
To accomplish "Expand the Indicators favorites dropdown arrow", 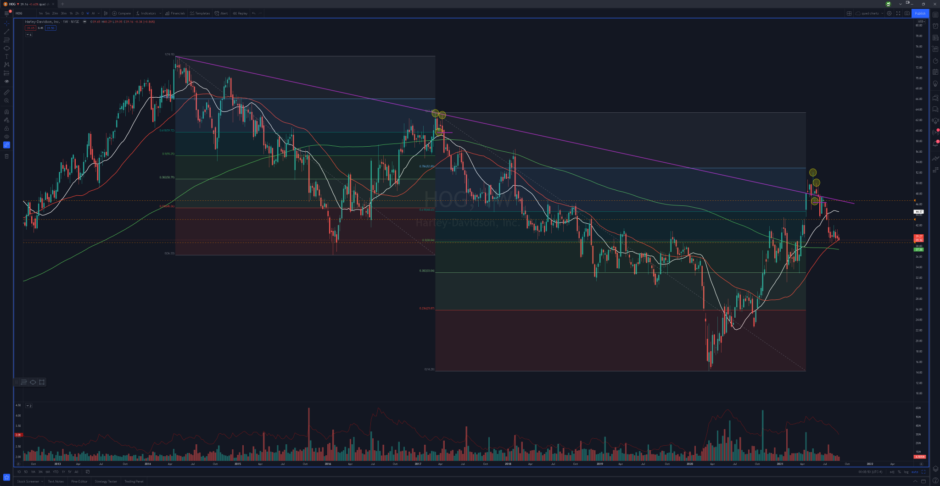I will click(x=160, y=13).
